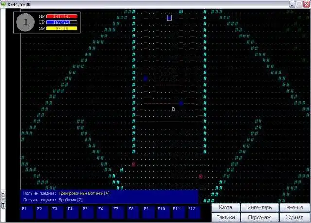Select the F12 quick slot
Viewport: 311px width, 223px height.
194,212
